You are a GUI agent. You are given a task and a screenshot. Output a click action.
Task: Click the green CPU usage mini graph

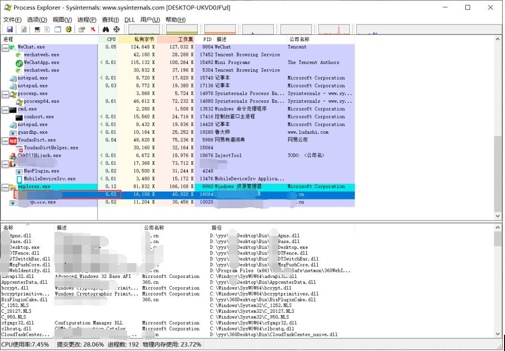click(144, 29)
